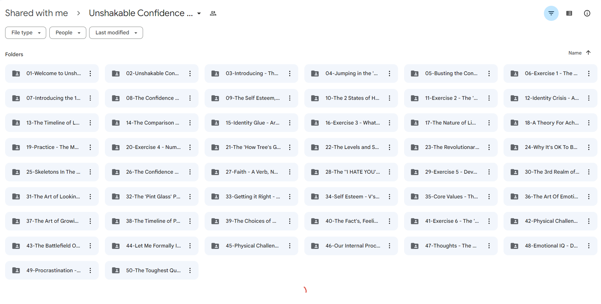Select folder 37-The Art of Growi...
The image size is (601, 304).
(52, 221)
